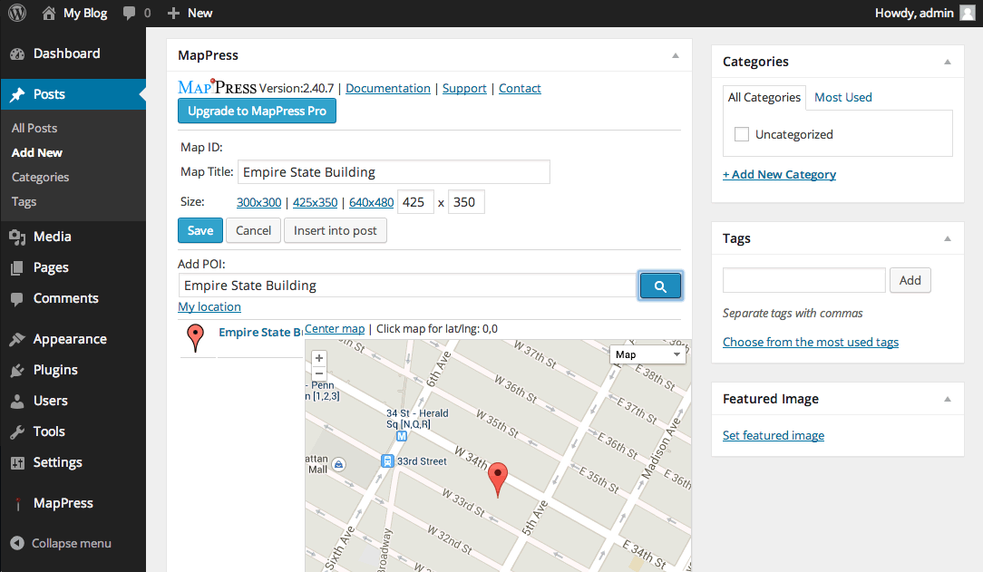The image size is (983, 572).
Task: Click the Appearance paintbrush icon
Action: point(17,340)
